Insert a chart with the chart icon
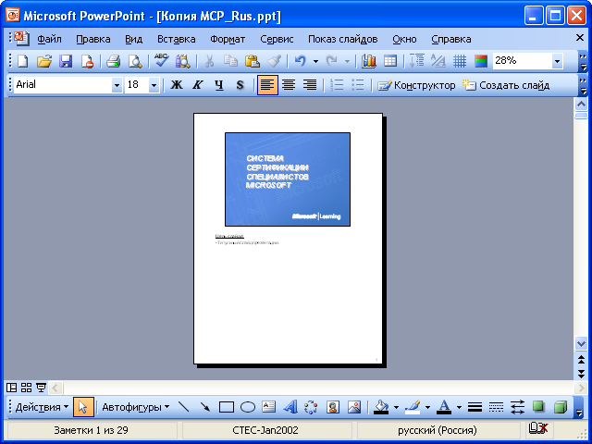The image size is (592, 444). (x=368, y=61)
